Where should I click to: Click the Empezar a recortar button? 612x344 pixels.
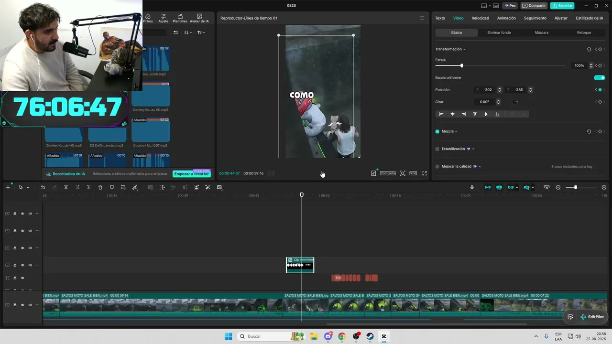pyautogui.click(x=191, y=174)
